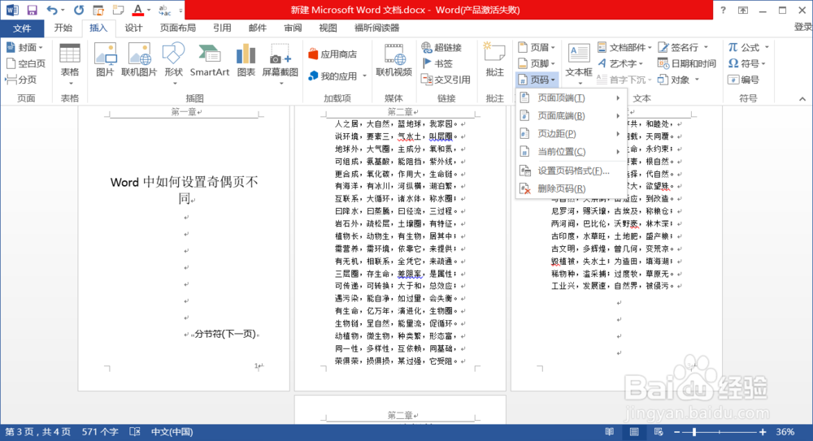Screen dimensions: 813x441
Task: Add a 批注 comment
Action: [494, 60]
